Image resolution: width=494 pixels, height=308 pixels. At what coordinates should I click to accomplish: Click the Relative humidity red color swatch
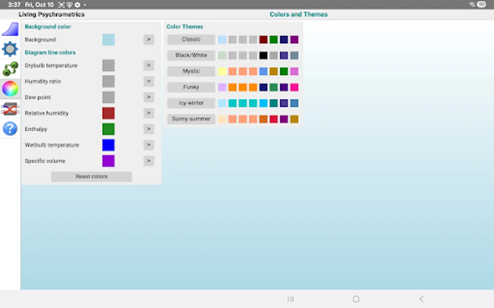(x=108, y=113)
